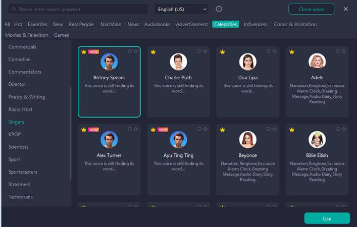Switch to the Hot tab
357x227 pixels.
point(18,24)
